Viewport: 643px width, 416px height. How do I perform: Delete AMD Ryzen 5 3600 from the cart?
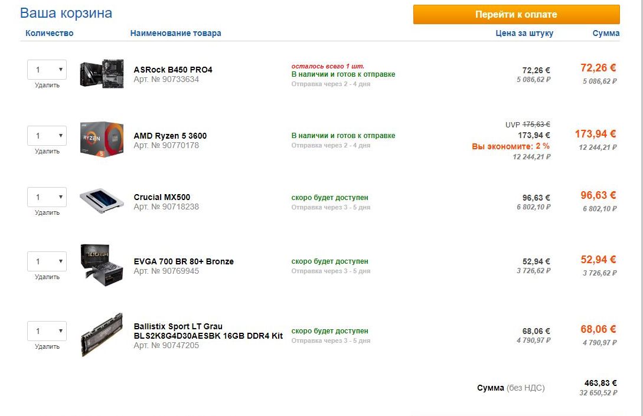click(47, 151)
